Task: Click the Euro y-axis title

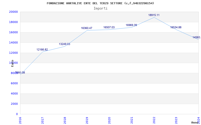Action: [x=12, y=63]
